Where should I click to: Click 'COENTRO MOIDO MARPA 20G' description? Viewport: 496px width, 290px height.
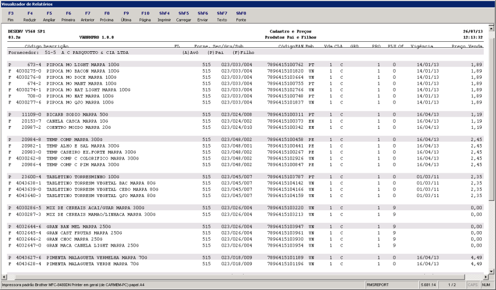click(78, 127)
